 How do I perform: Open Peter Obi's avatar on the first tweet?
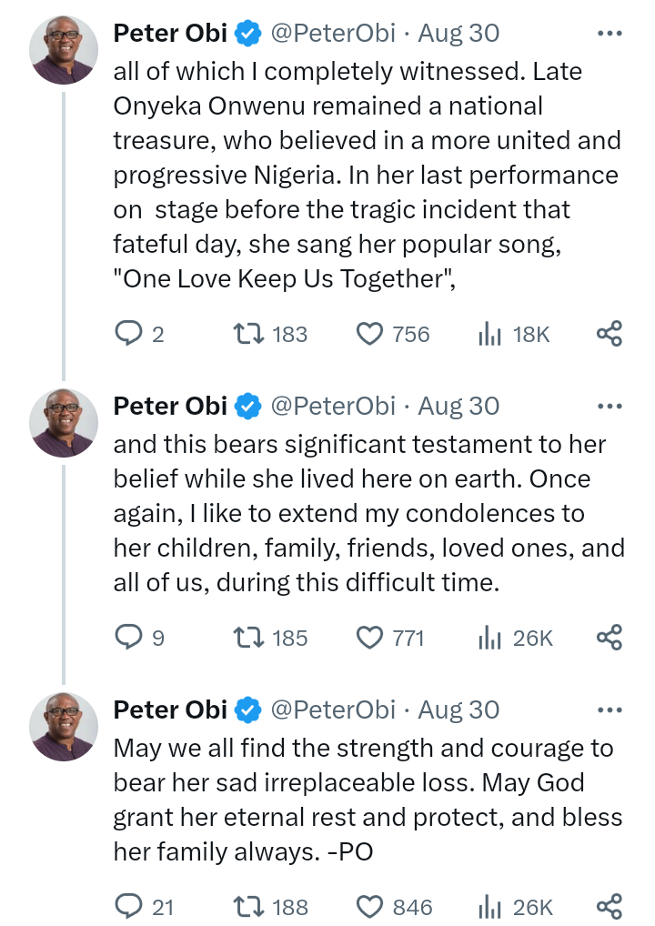coord(64,50)
